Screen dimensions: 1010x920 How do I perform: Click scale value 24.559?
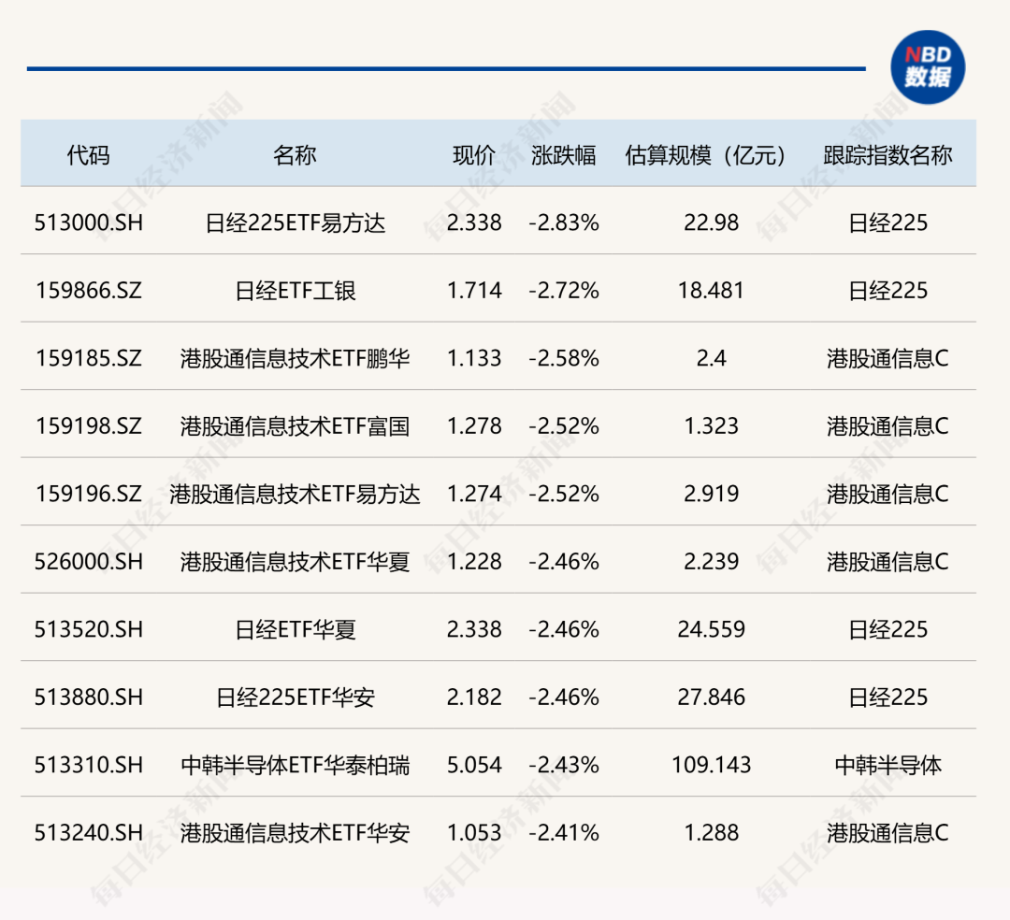click(711, 629)
